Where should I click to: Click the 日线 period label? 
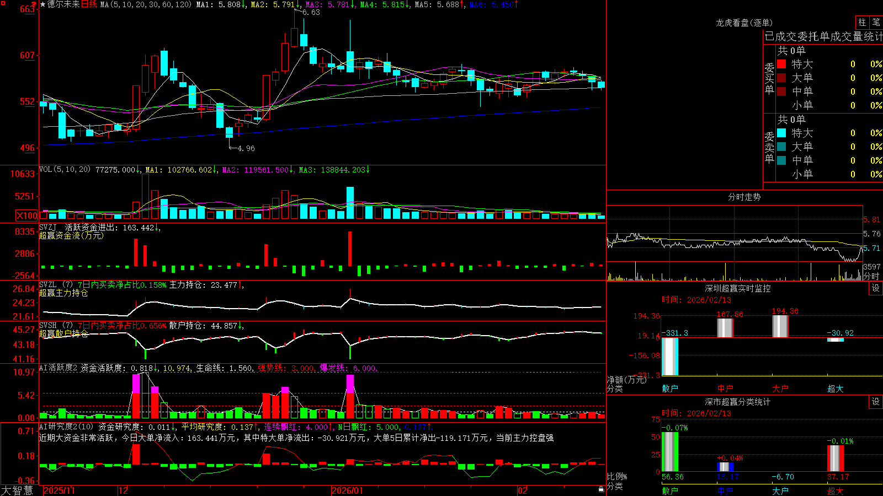[89, 4]
